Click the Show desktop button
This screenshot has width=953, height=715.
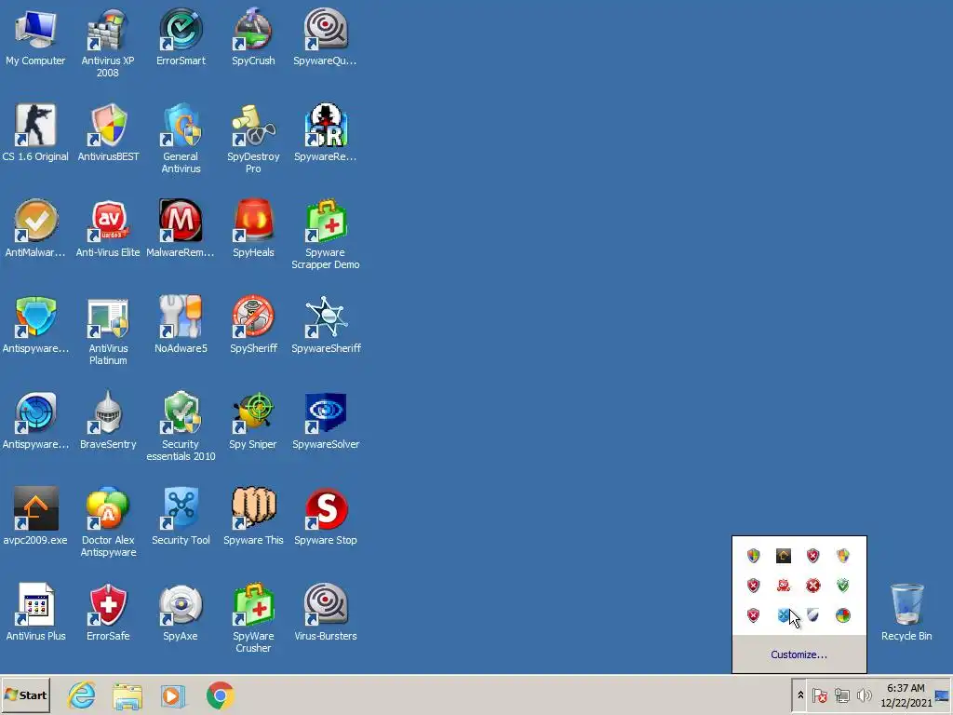[943, 695]
